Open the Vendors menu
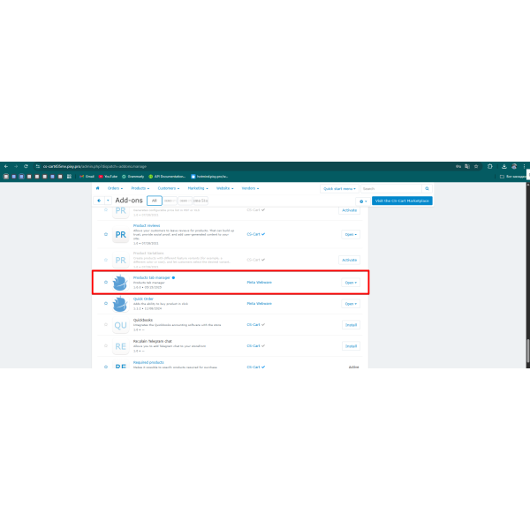This screenshot has width=530, height=530. point(250,188)
